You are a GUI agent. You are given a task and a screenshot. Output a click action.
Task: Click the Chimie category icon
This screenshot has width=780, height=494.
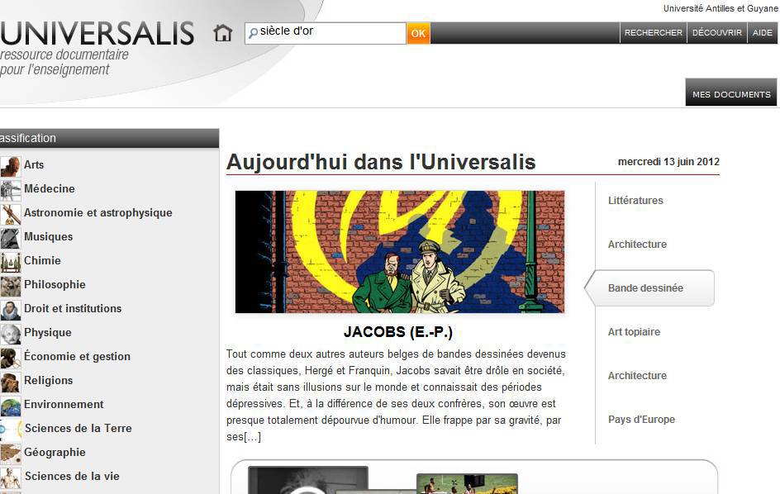tap(10, 262)
